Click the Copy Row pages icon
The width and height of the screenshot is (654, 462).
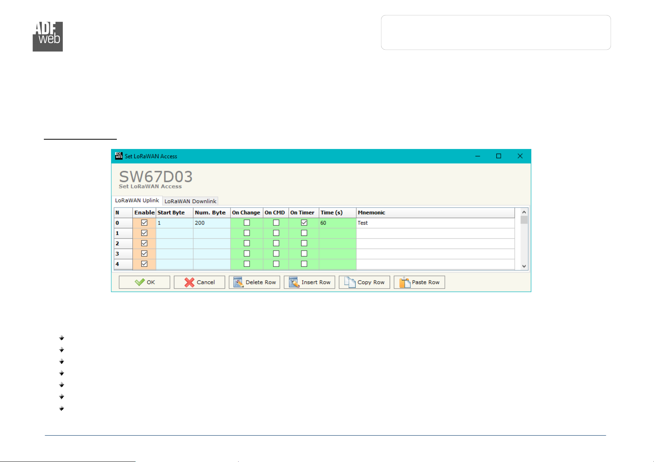[x=350, y=282]
